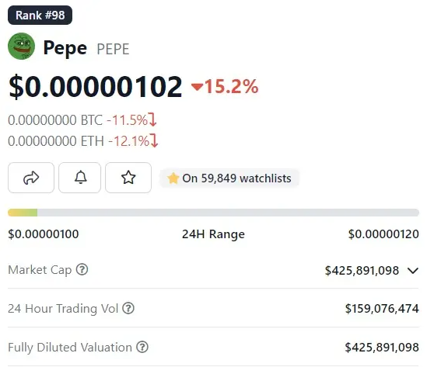Toggle the star favorite button

tap(128, 178)
